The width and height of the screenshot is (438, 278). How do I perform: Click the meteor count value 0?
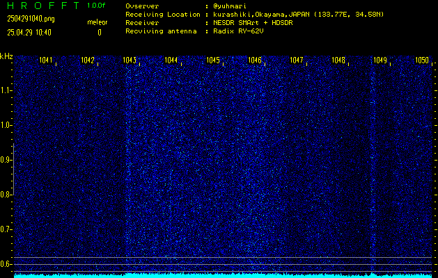[x=100, y=33]
